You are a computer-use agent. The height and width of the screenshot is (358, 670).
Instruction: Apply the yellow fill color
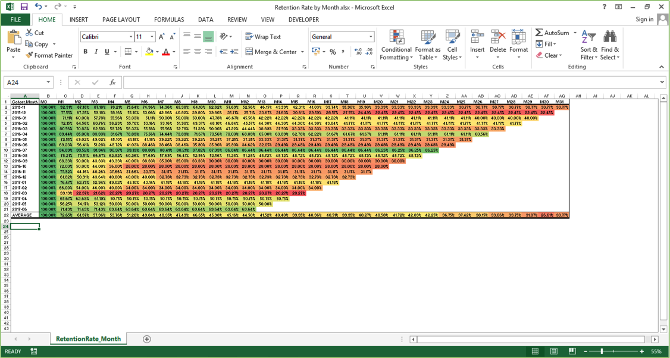pyautogui.click(x=149, y=52)
